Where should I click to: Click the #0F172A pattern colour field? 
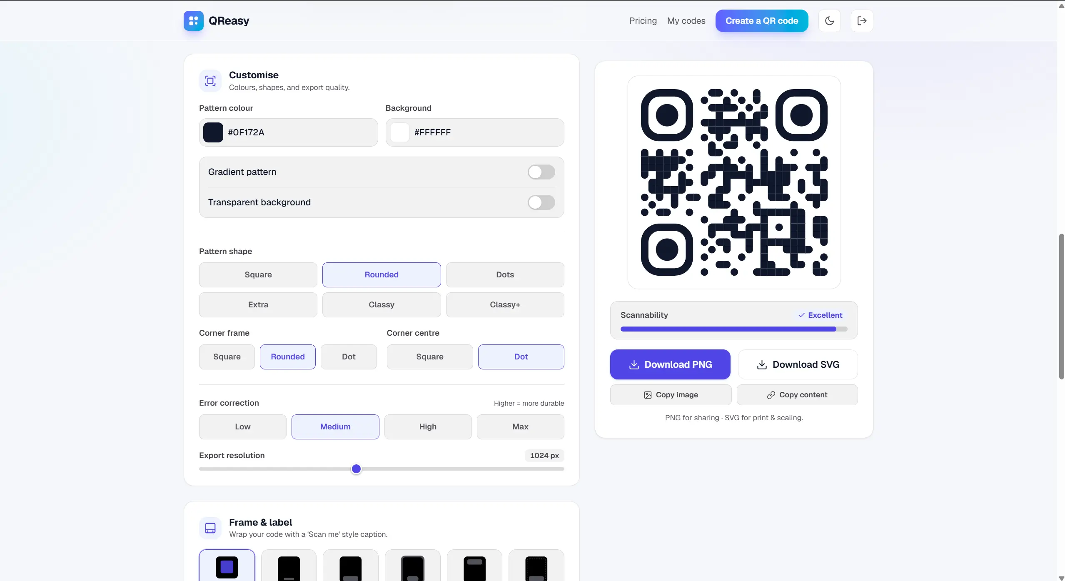click(x=288, y=132)
